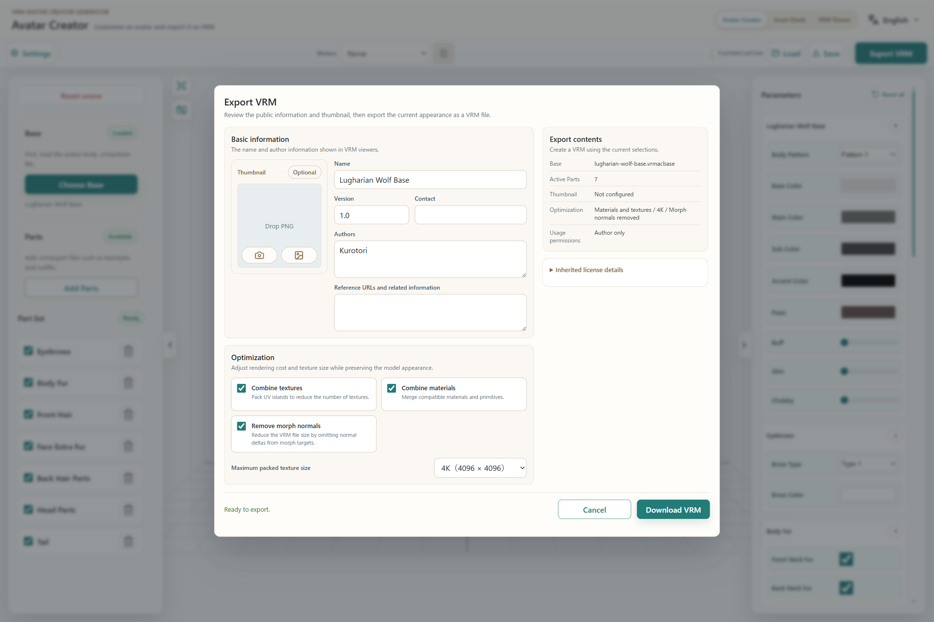Collapse the left panel arrow

(170, 345)
